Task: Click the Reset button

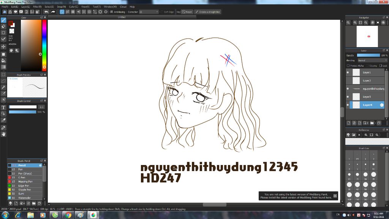Action: [x=187, y=12]
